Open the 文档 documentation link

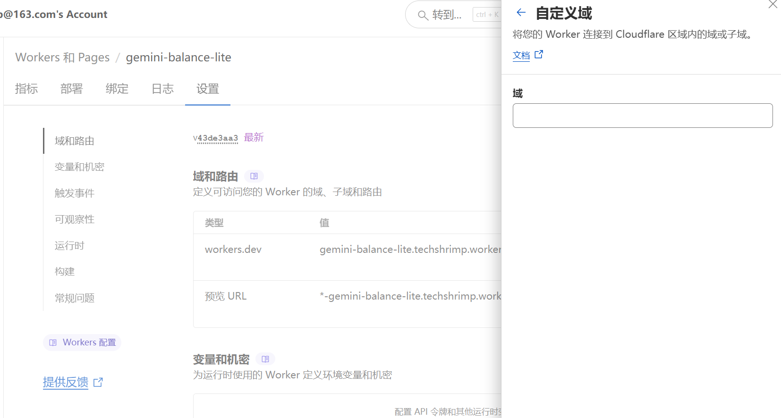pyautogui.click(x=521, y=55)
